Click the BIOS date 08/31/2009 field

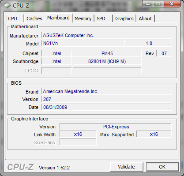coord(106,107)
